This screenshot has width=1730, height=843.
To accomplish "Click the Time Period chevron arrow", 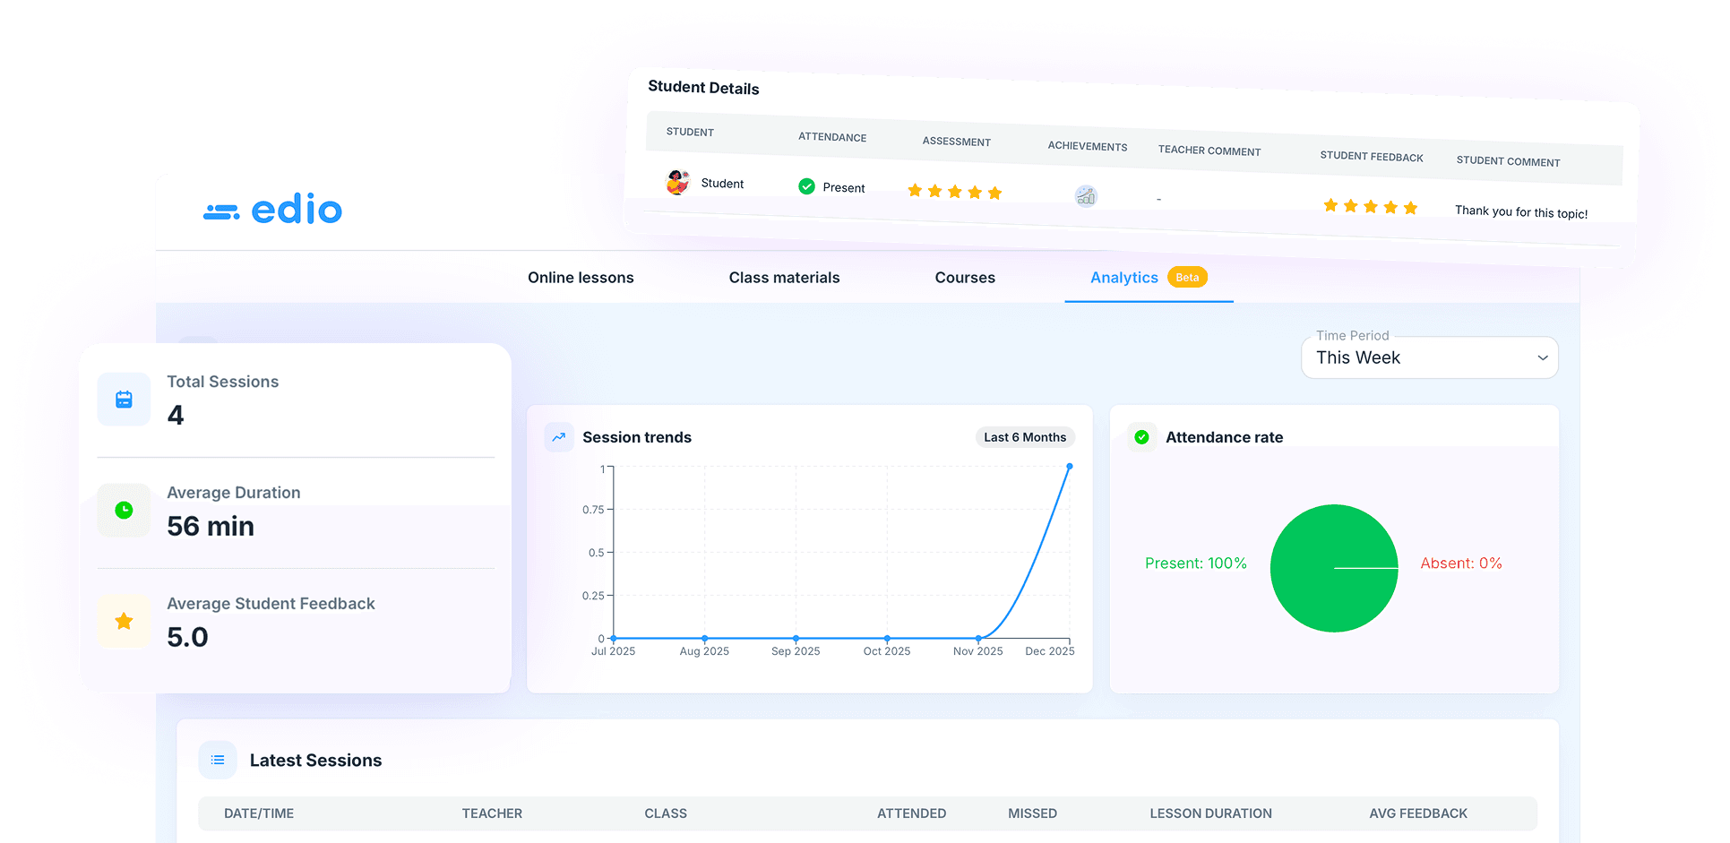I will pyautogui.click(x=1543, y=357).
